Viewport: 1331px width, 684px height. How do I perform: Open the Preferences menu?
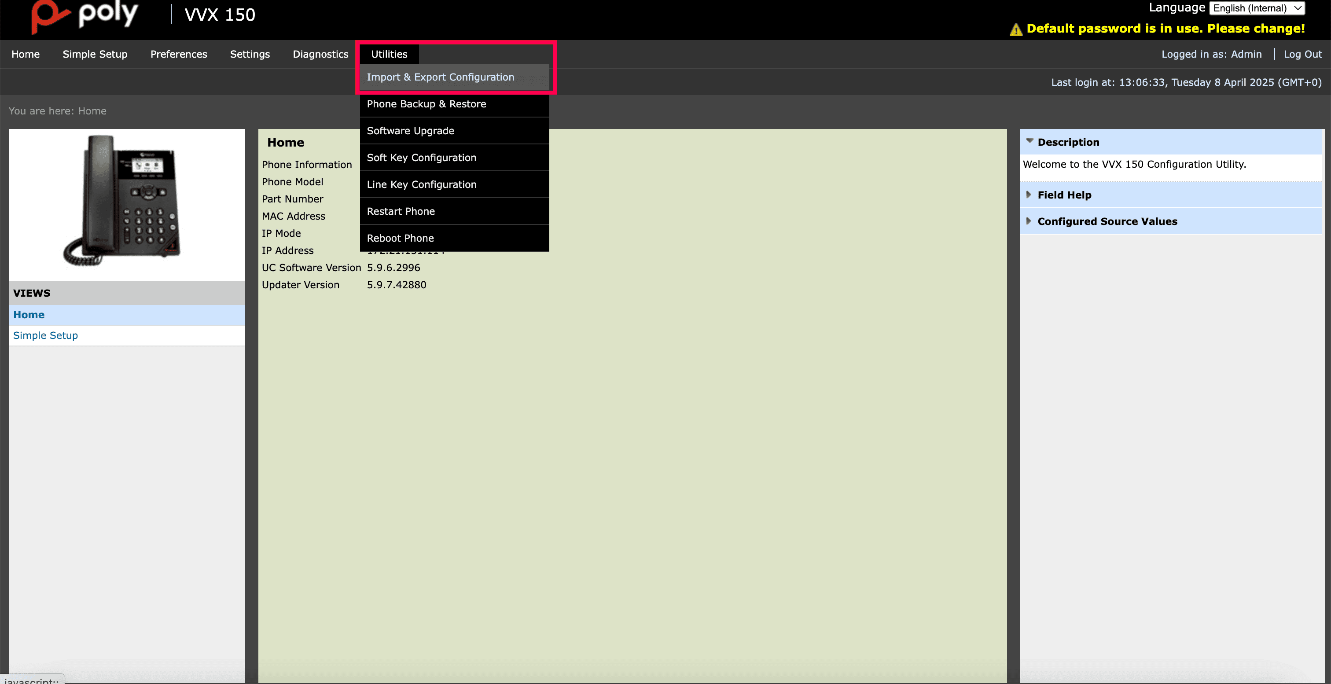[178, 54]
